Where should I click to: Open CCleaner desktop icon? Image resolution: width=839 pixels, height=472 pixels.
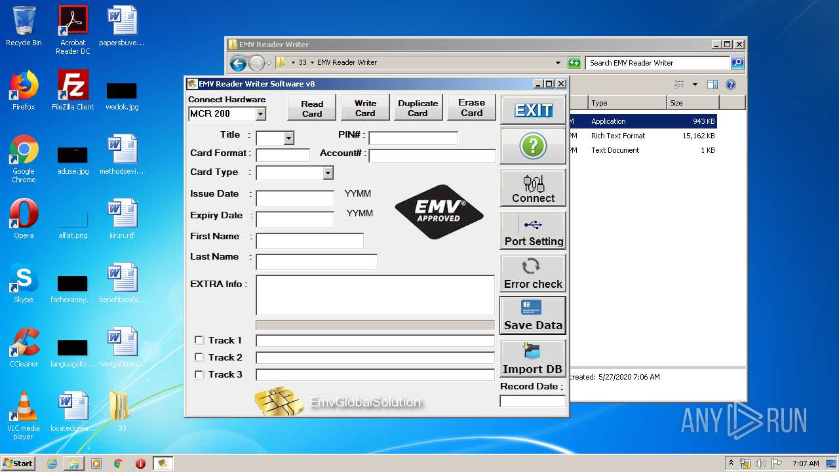coord(24,347)
